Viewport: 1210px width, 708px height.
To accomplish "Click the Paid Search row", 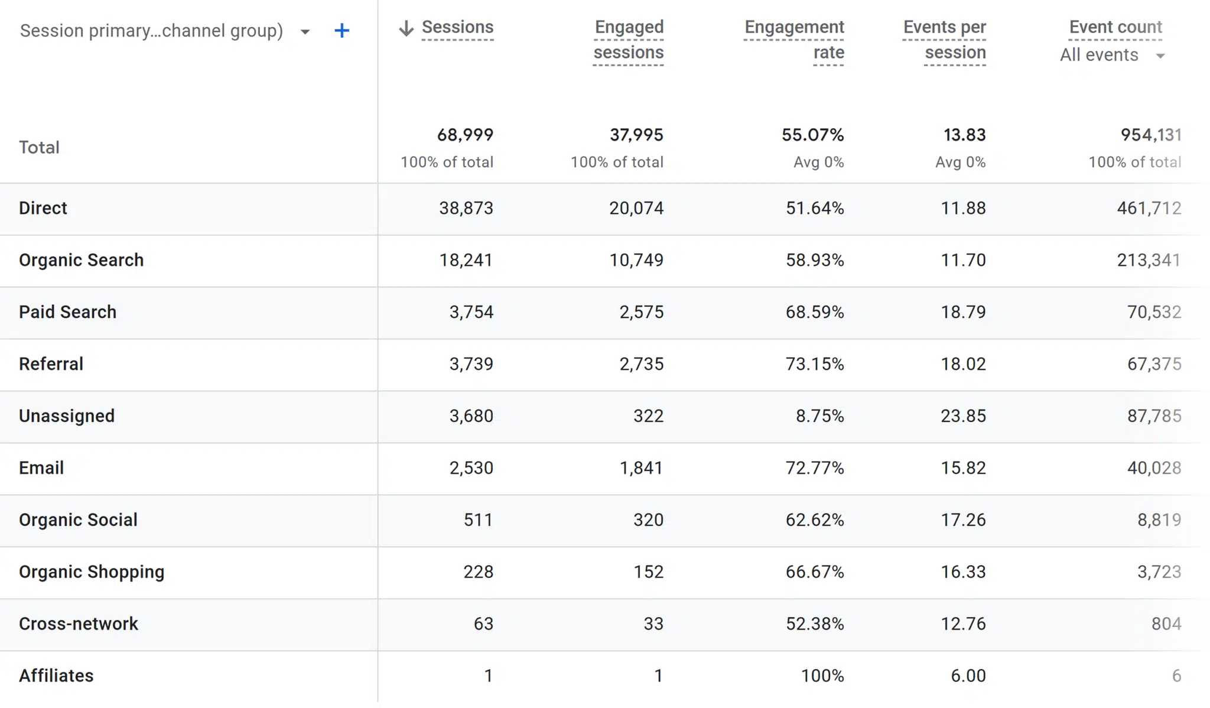I will 67,312.
